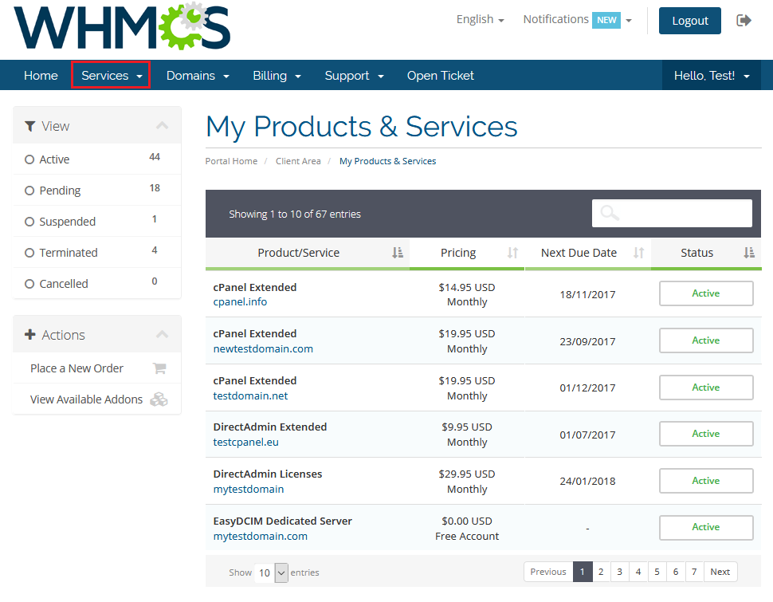Click the exit arrow icon beside Logout
This screenshot has height=602, width=773.
point(744,20)
